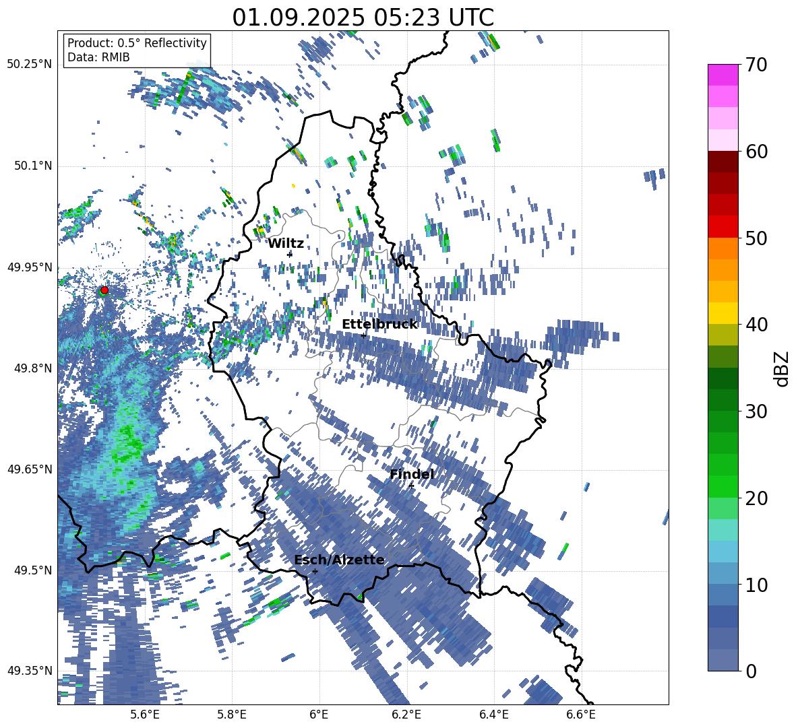Click the title 01.09.2025 05:23 UTC
Screen dimensions: 798x728
click(363, 18)
